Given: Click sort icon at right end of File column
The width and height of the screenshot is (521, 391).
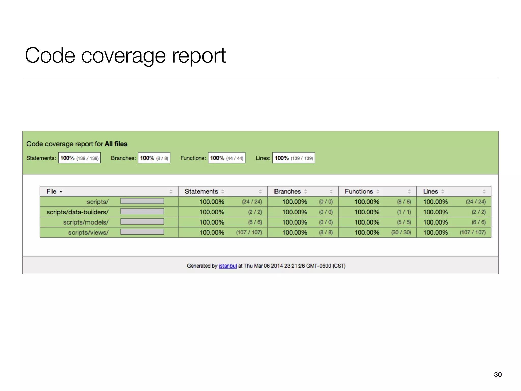Looking at the screenshot, I should pos(171,192).
